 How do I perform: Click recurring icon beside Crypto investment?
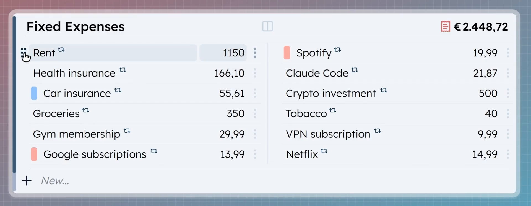click(384, 90)
